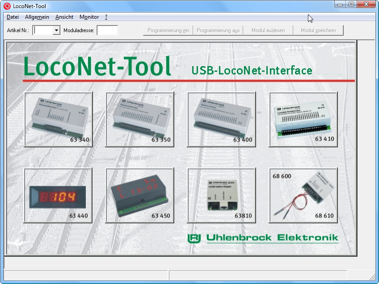This screenshot has width=379, height=284.
Task: Click the Modul auslesen button
Action: [268, 30]
